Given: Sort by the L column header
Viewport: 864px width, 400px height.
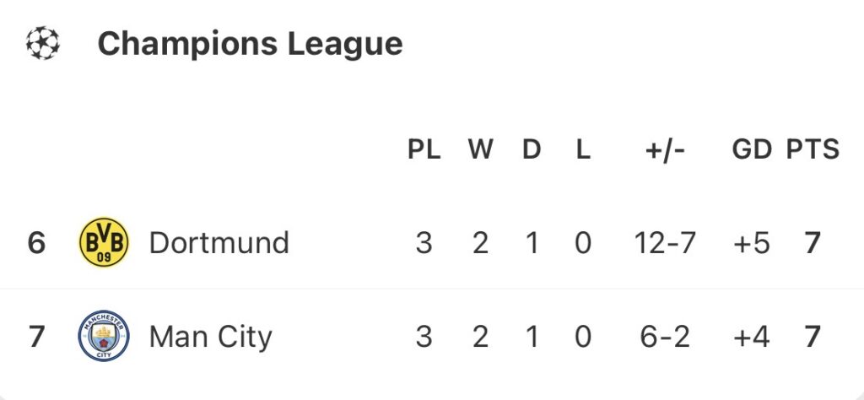Looking at the screenshot, I should [583, 150].
